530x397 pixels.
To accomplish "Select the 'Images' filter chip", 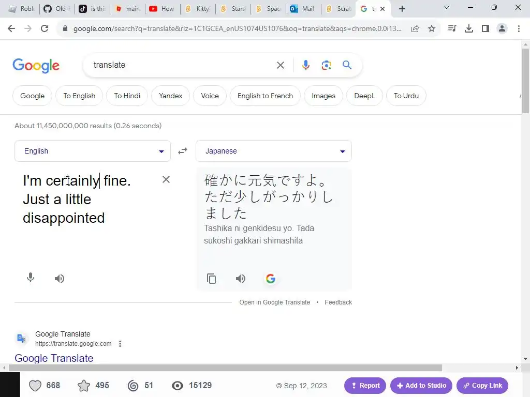I will coord(323,96).
